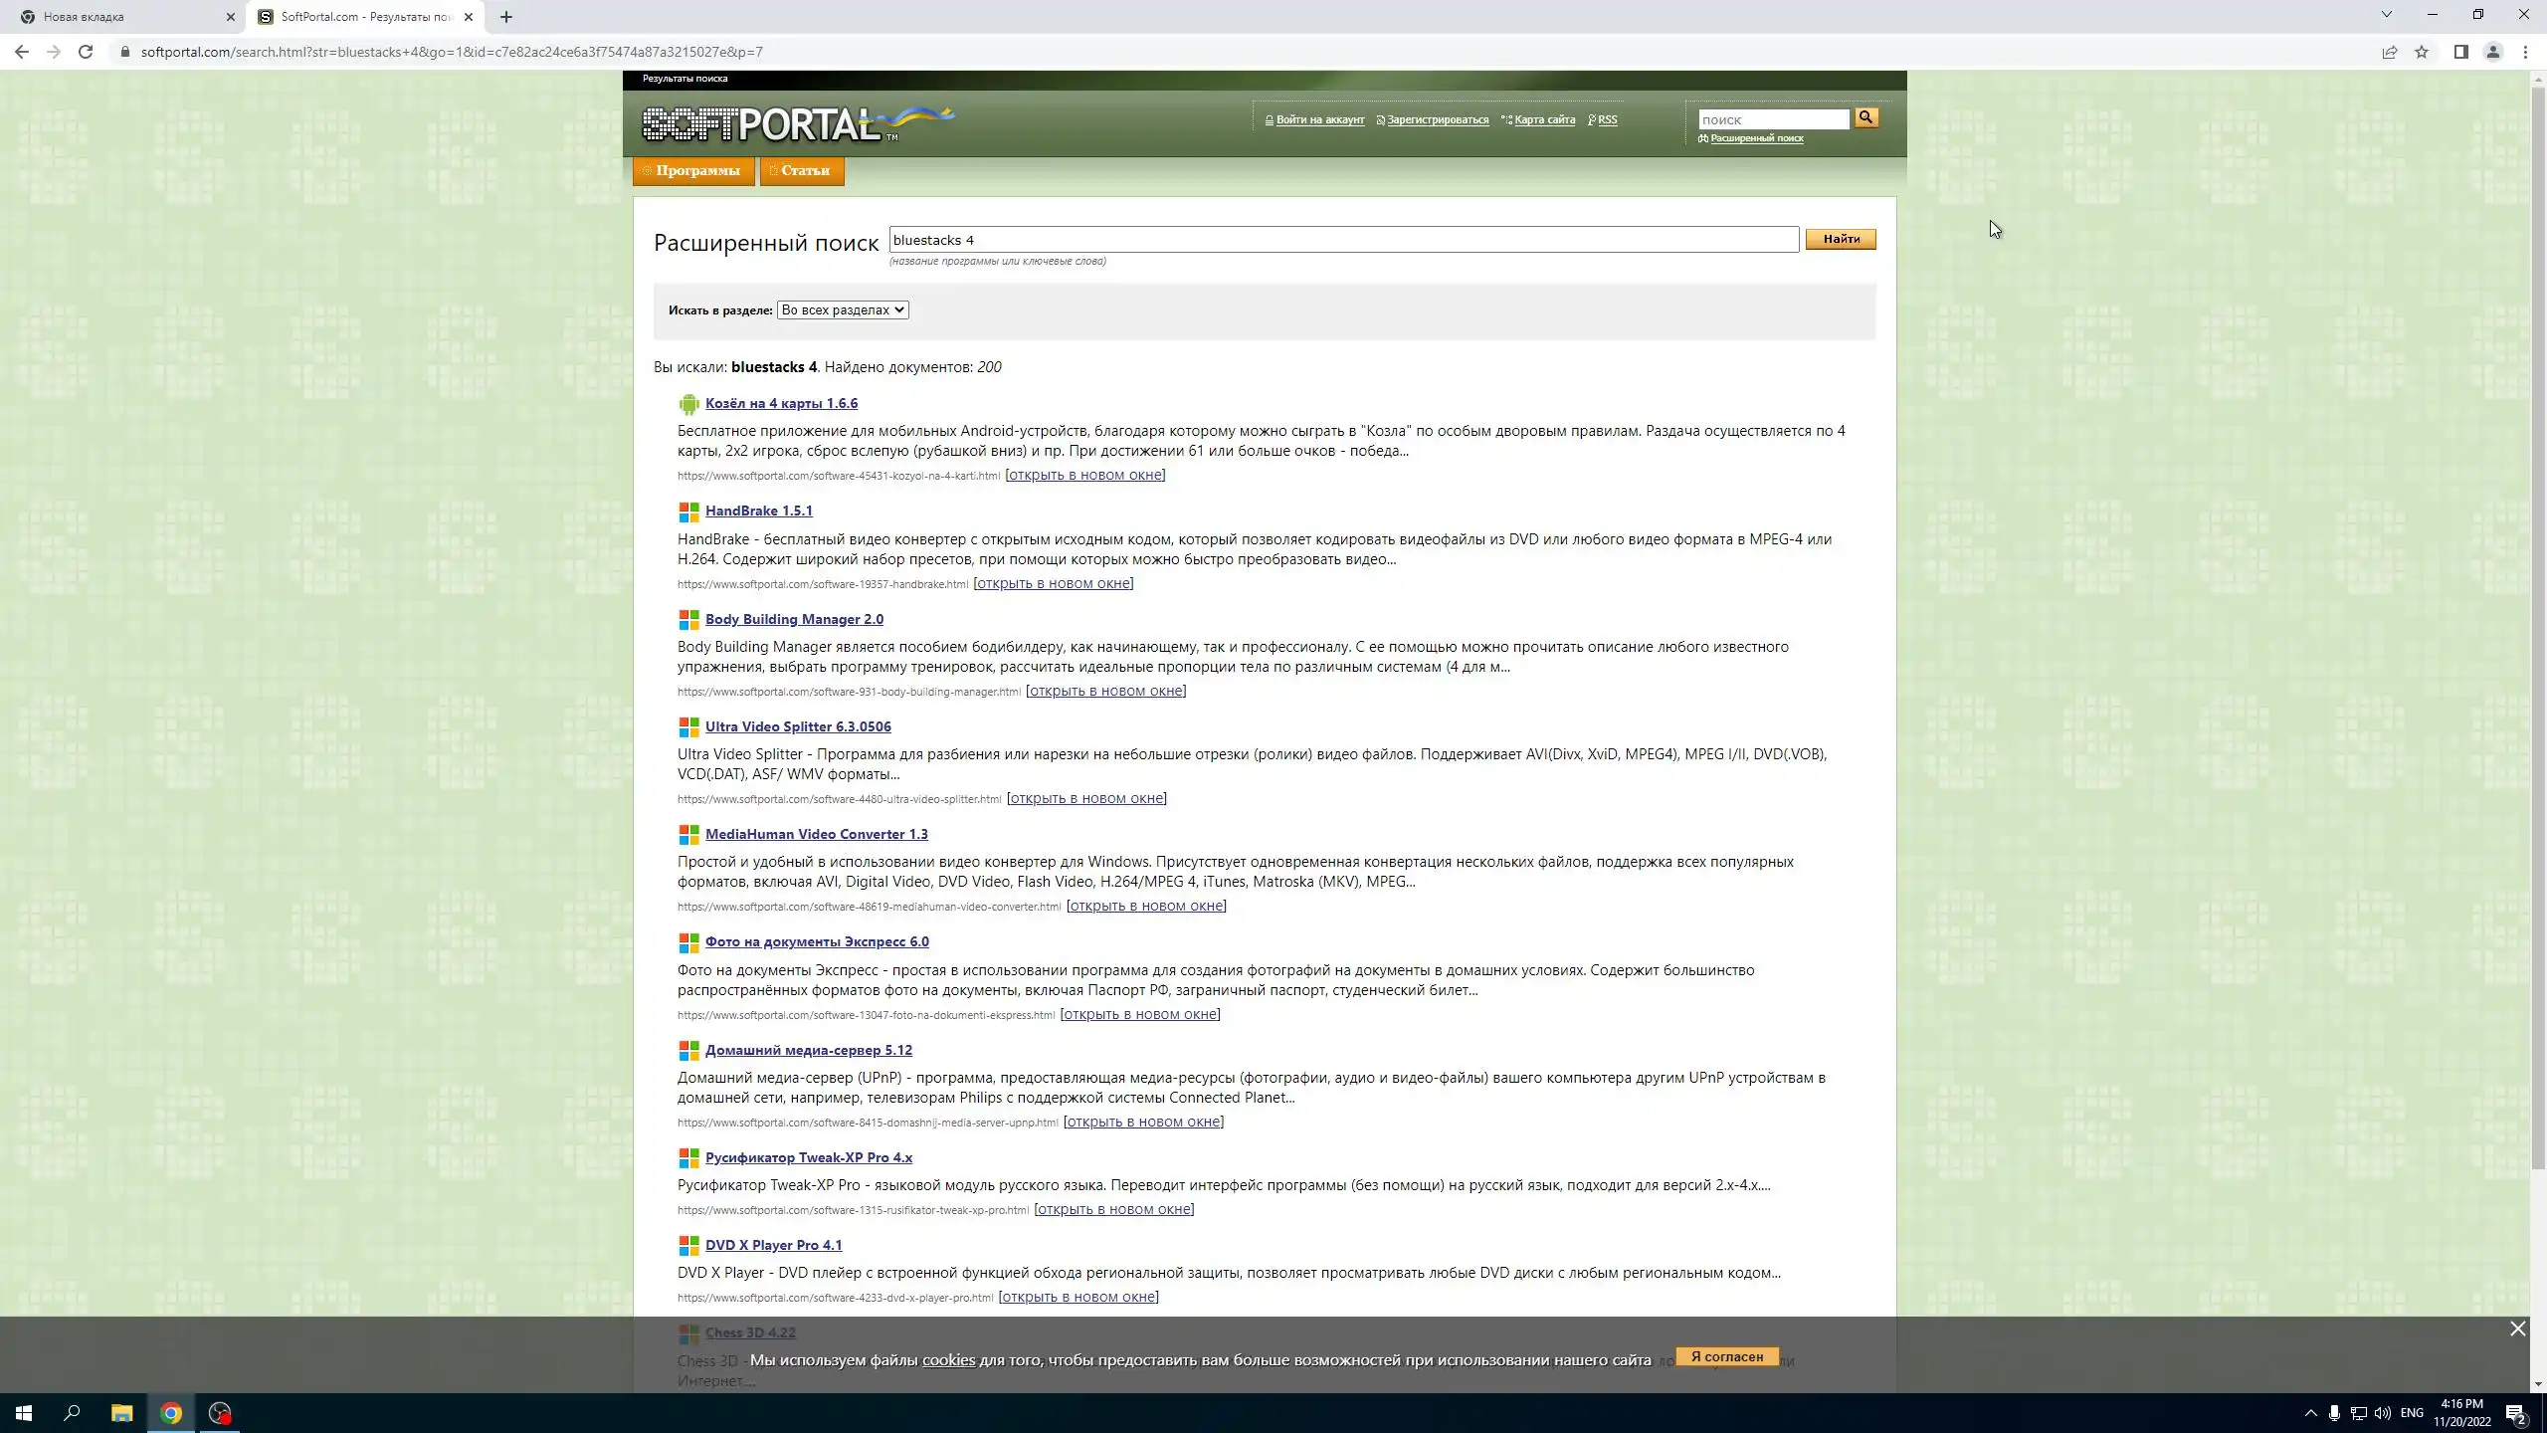Accept cookies with the Я согласен button

coord(1726,1356)
